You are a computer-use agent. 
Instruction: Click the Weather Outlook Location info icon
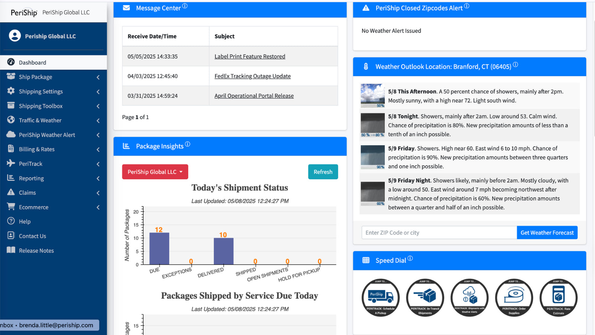515,64
